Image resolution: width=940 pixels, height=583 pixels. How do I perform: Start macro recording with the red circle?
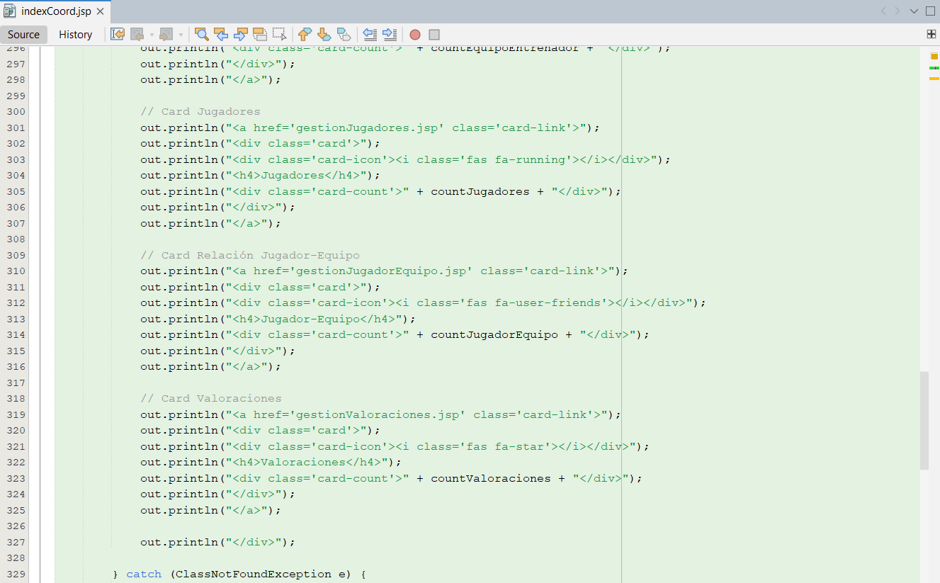click(x=415, y=35)
